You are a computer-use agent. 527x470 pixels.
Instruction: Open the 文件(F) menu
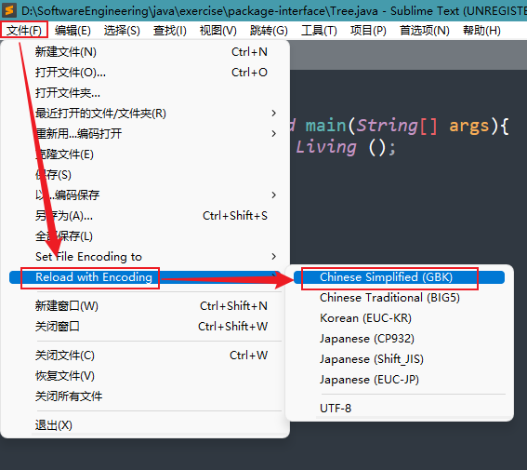coord(24,31)
